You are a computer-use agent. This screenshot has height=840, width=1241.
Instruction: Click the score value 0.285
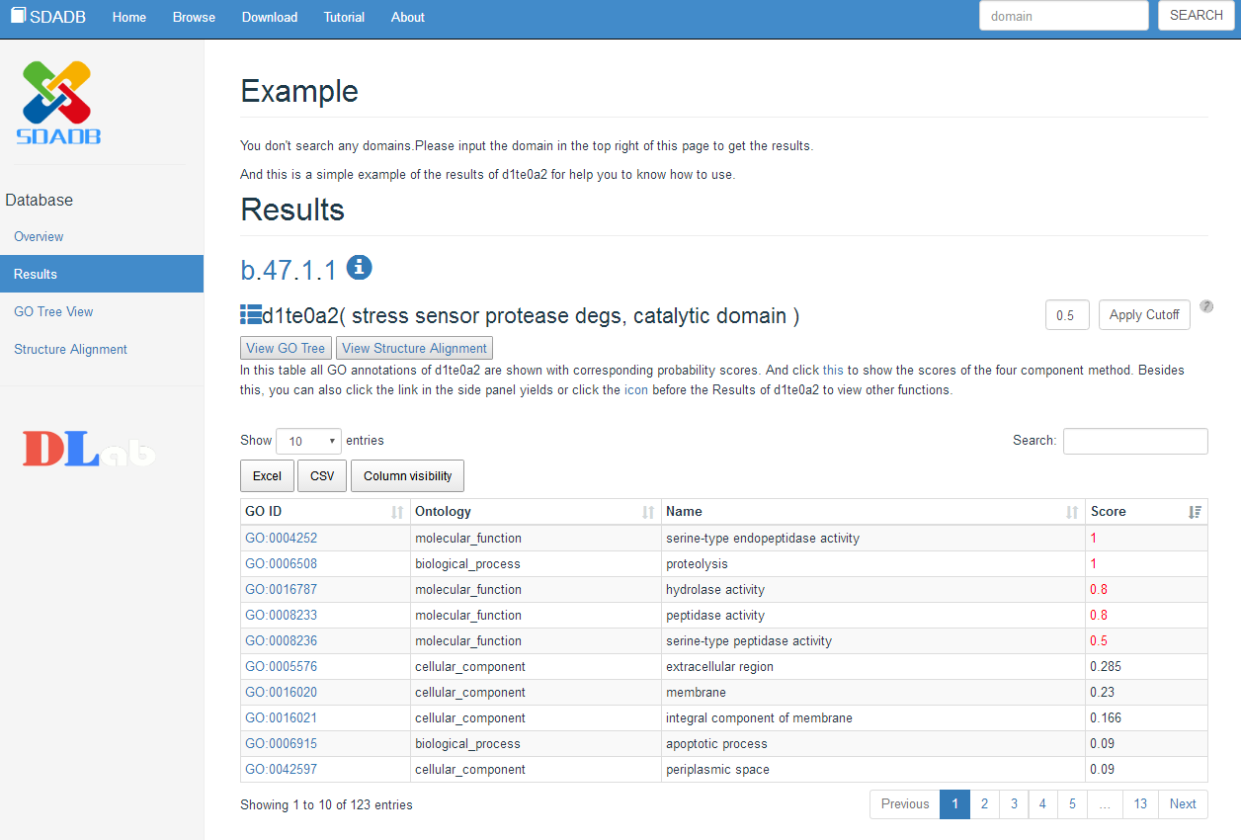[x=1106, y=667]
